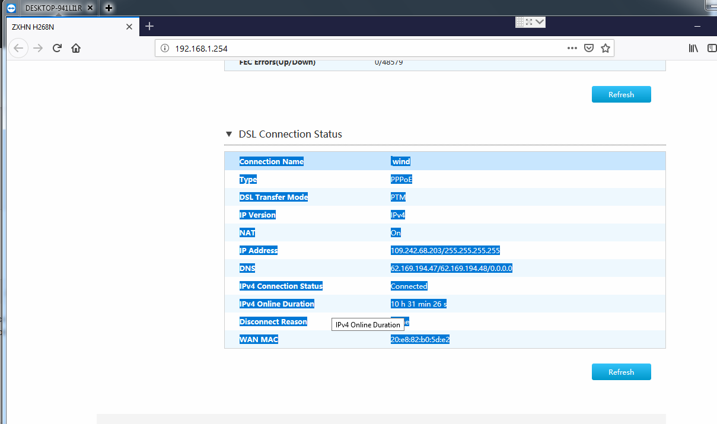Viewport: 717px width, 424px height.
Task: Show the Firefox sidebar
Action: [x=712, y=49]
